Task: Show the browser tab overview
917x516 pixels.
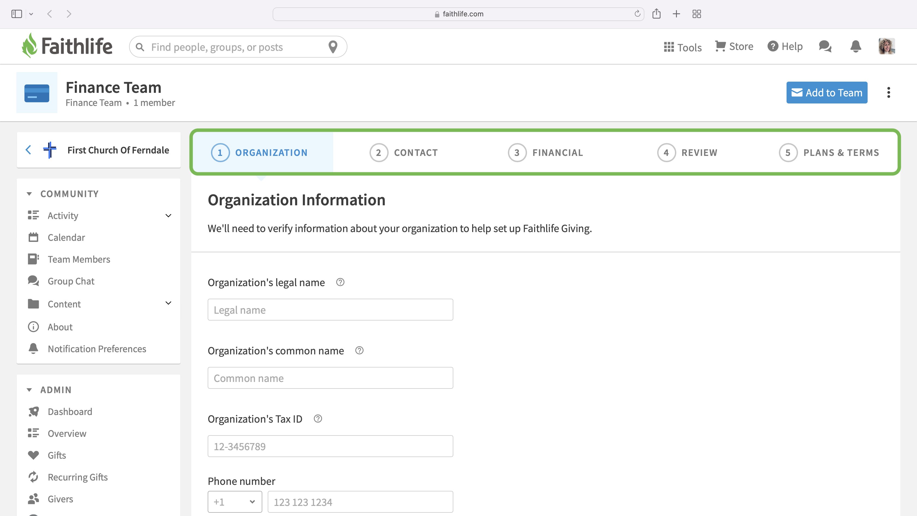Action: pos(697,14)
